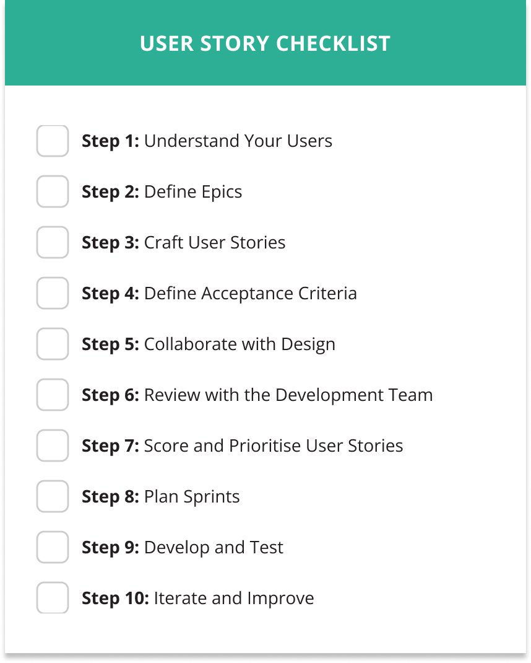Check the Step 8 Plan Sprints box
531x663 pixels.
click(53, 496)
